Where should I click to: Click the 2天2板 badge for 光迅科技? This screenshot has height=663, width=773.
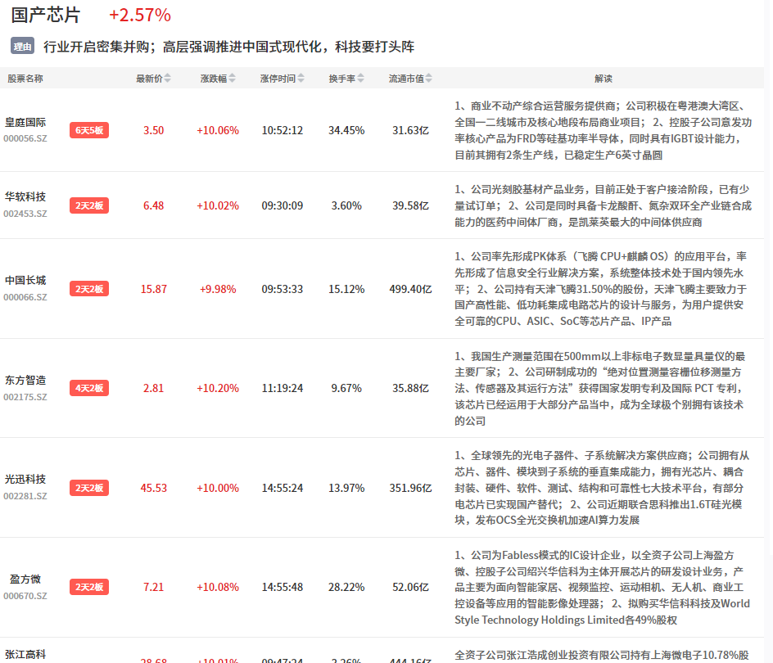point(89,488)
